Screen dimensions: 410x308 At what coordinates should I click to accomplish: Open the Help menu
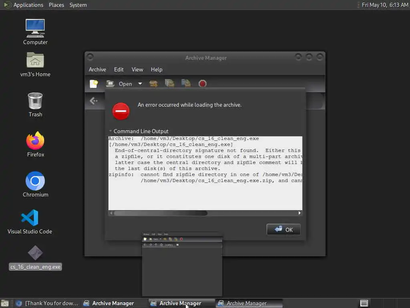pyautogui.click(x=157, y=70)
